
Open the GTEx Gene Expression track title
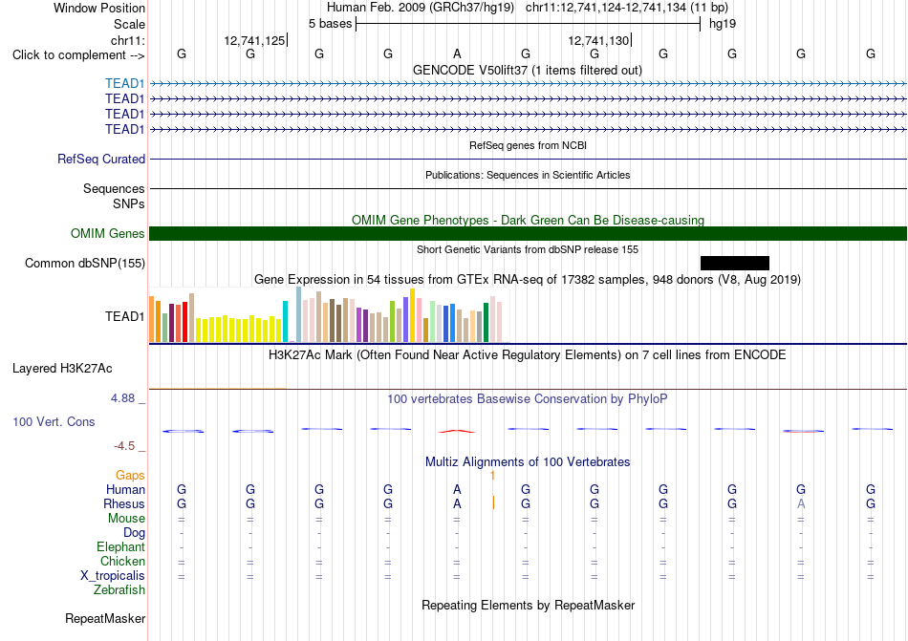click(x=528, y=280)
